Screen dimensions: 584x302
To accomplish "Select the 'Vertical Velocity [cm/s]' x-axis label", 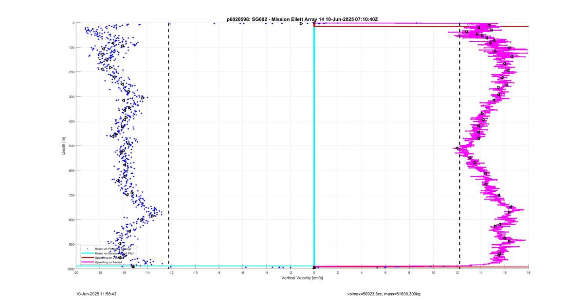I will pyautogui.click(x=302, y=278).
